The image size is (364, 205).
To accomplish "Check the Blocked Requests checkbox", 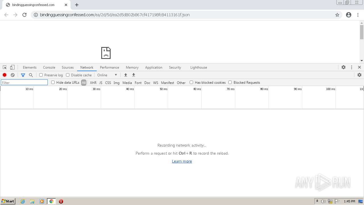I will (x=230, y=82).
